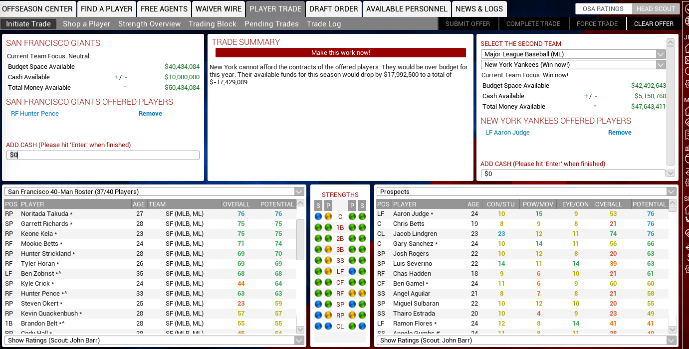Image resolution: width=689 pixels, height=349 pixels.
Task: Sort Giants roster by the TEAM column
Action: (x=184, y=204)
